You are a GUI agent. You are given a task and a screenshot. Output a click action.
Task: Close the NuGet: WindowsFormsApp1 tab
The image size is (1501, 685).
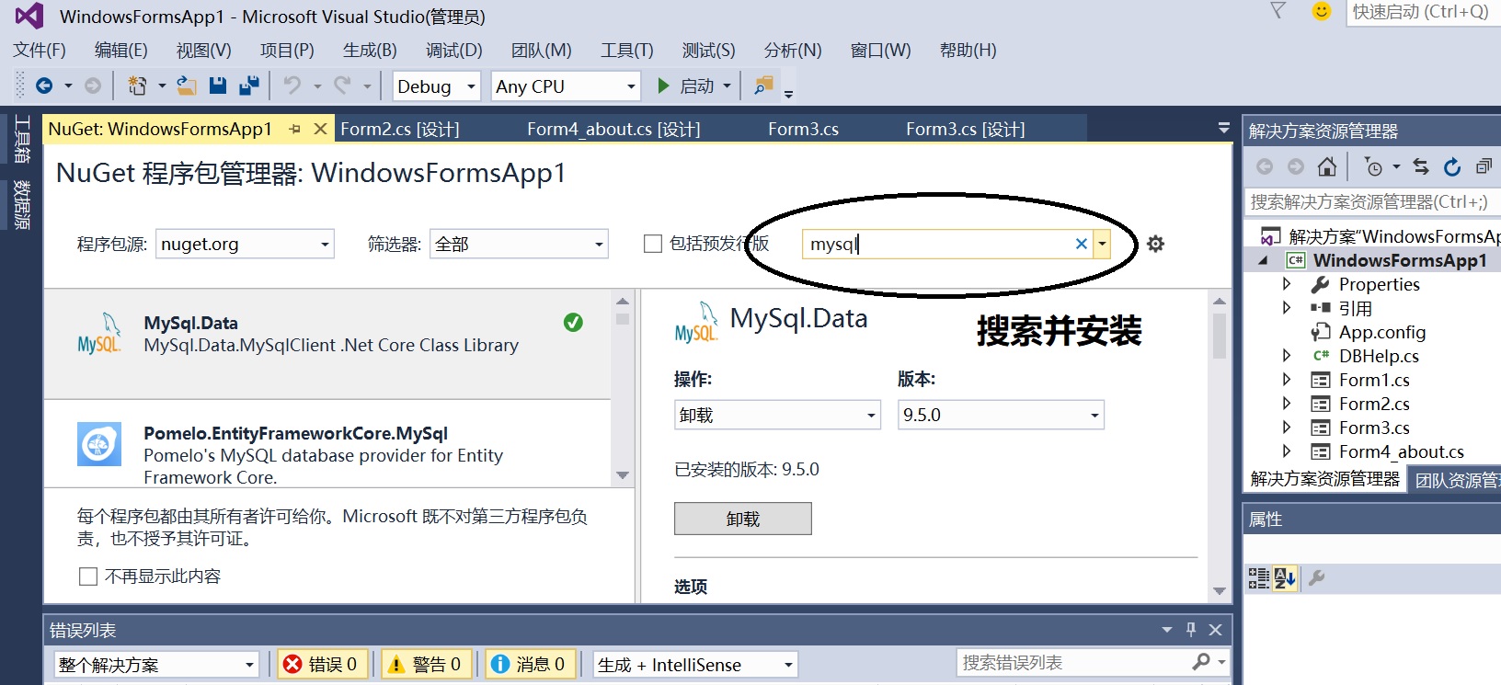320,129
